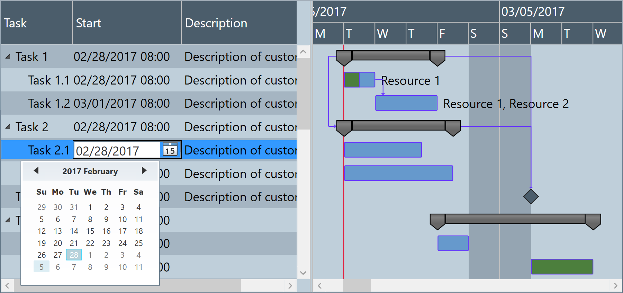Go to previous month in calendar
Screen dimensions: 623x293
pyautogui.click(x=36, y=170)
